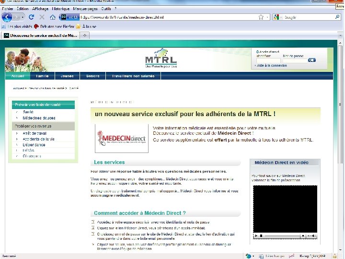
Task: Click the padlock security icon in status bar
Action: click(x=334, y=256)
